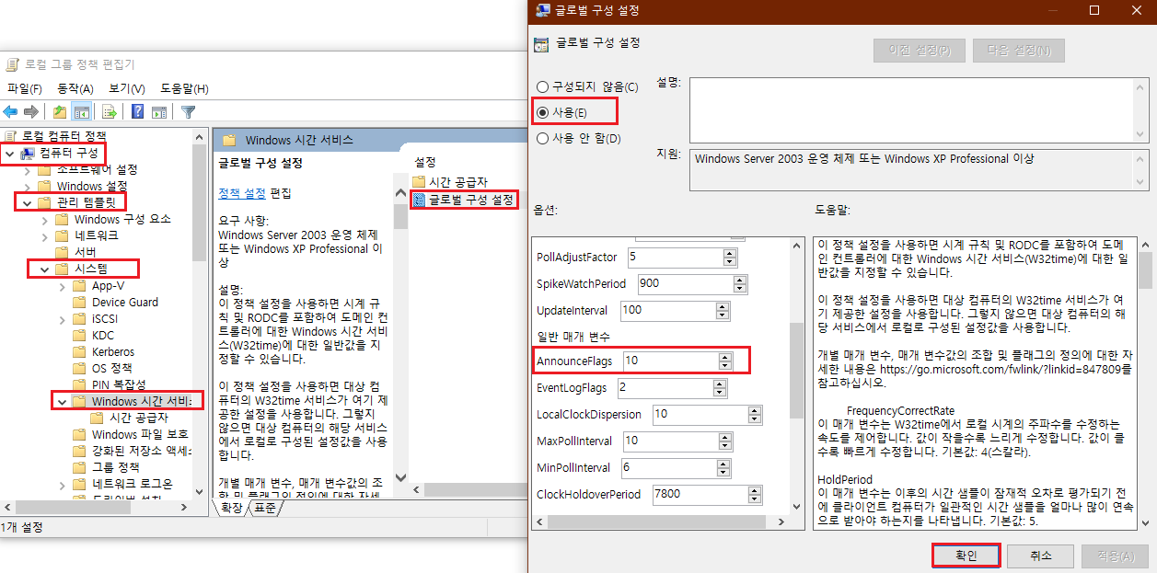This screenshot has width=1157, height=573.
Task: Select 구성되지 않음(C) radio button
Action: click(542, 86)
